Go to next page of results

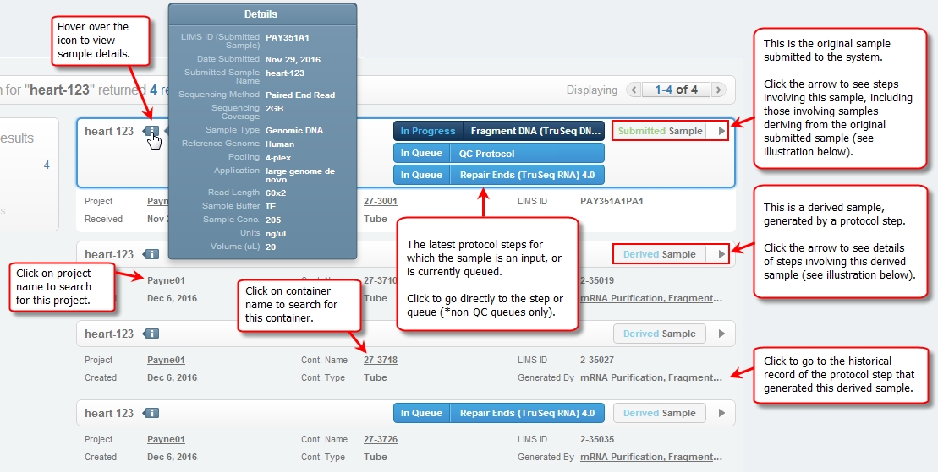(x=718, y=90)
